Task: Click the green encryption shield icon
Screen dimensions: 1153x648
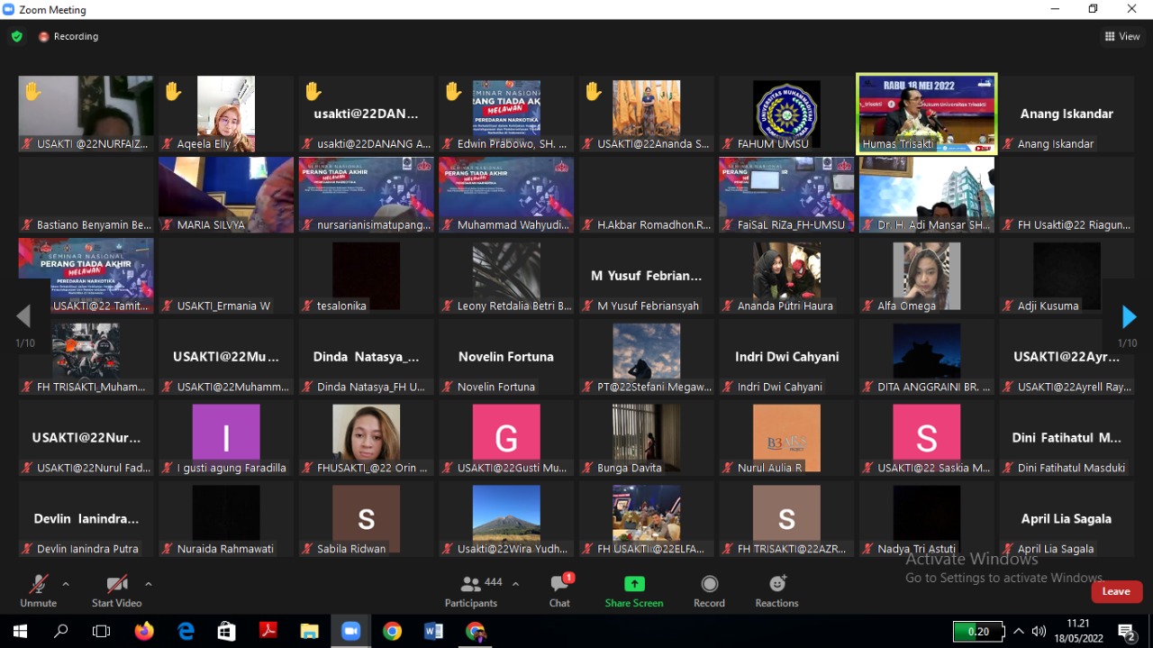Action: click(16, 37)
